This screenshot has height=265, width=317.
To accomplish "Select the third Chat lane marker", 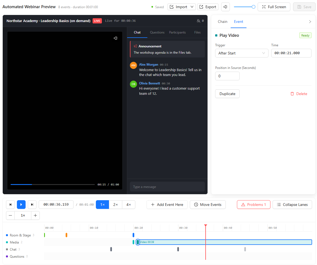I will coord(245,249).
